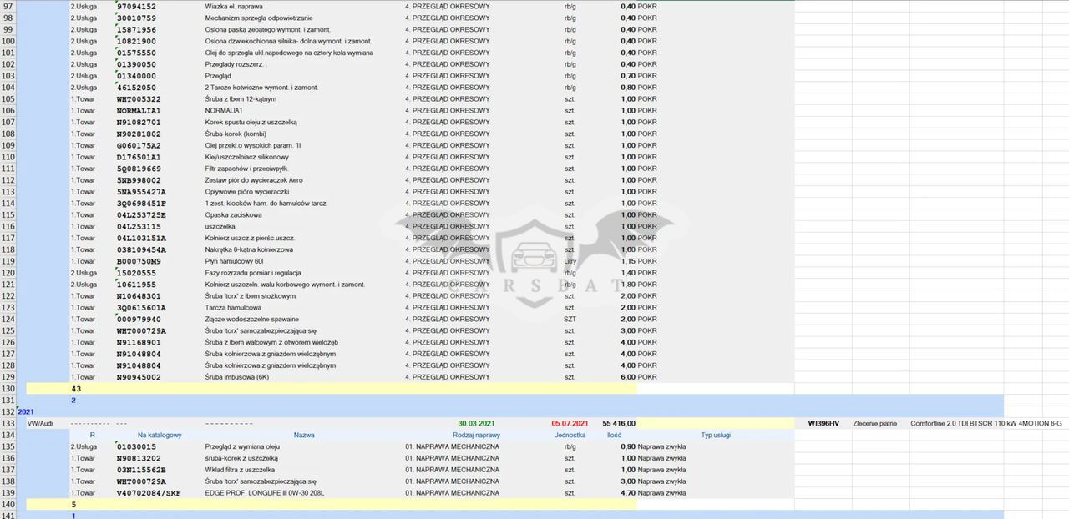Viewport: 1069px width, 519px height.
Task: Click the 'Na katalogowy' column header cell
Action: pyautogui.click(x=160, y=435)
